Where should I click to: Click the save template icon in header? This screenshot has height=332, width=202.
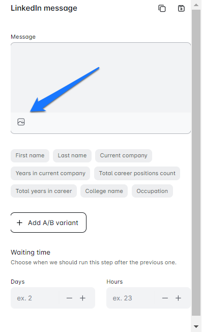181,9
